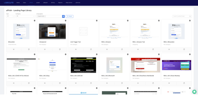
Task: Click the Parcelforce Worldwide thumbnail
Action: coord(146,65)
